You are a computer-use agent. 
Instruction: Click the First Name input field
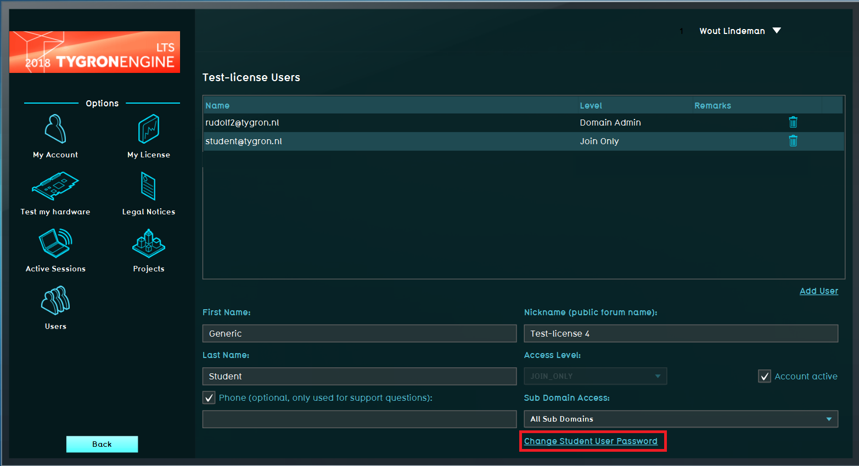click(360, 333)
